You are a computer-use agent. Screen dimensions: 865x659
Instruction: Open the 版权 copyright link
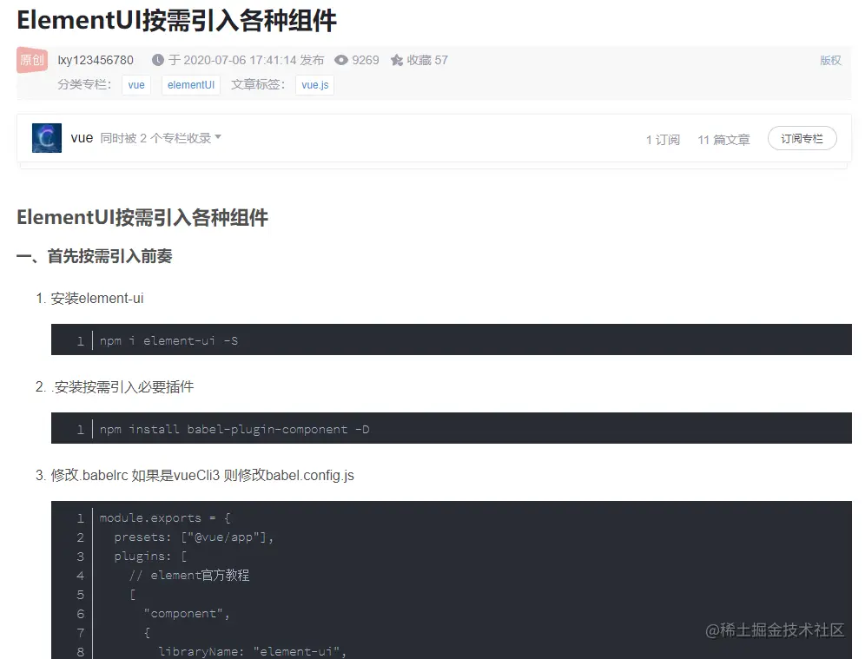coord(830,60)
